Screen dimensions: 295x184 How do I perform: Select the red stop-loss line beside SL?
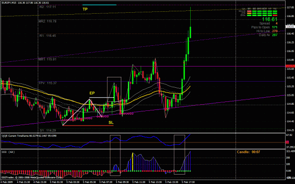88,125
